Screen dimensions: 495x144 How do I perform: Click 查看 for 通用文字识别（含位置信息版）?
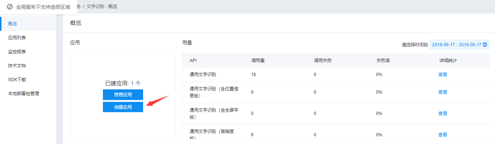coord(443,92)
